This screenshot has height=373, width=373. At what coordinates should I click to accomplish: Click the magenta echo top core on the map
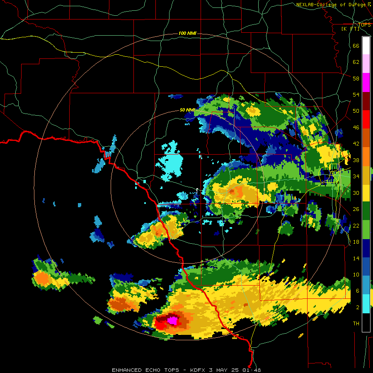[172, 321]
